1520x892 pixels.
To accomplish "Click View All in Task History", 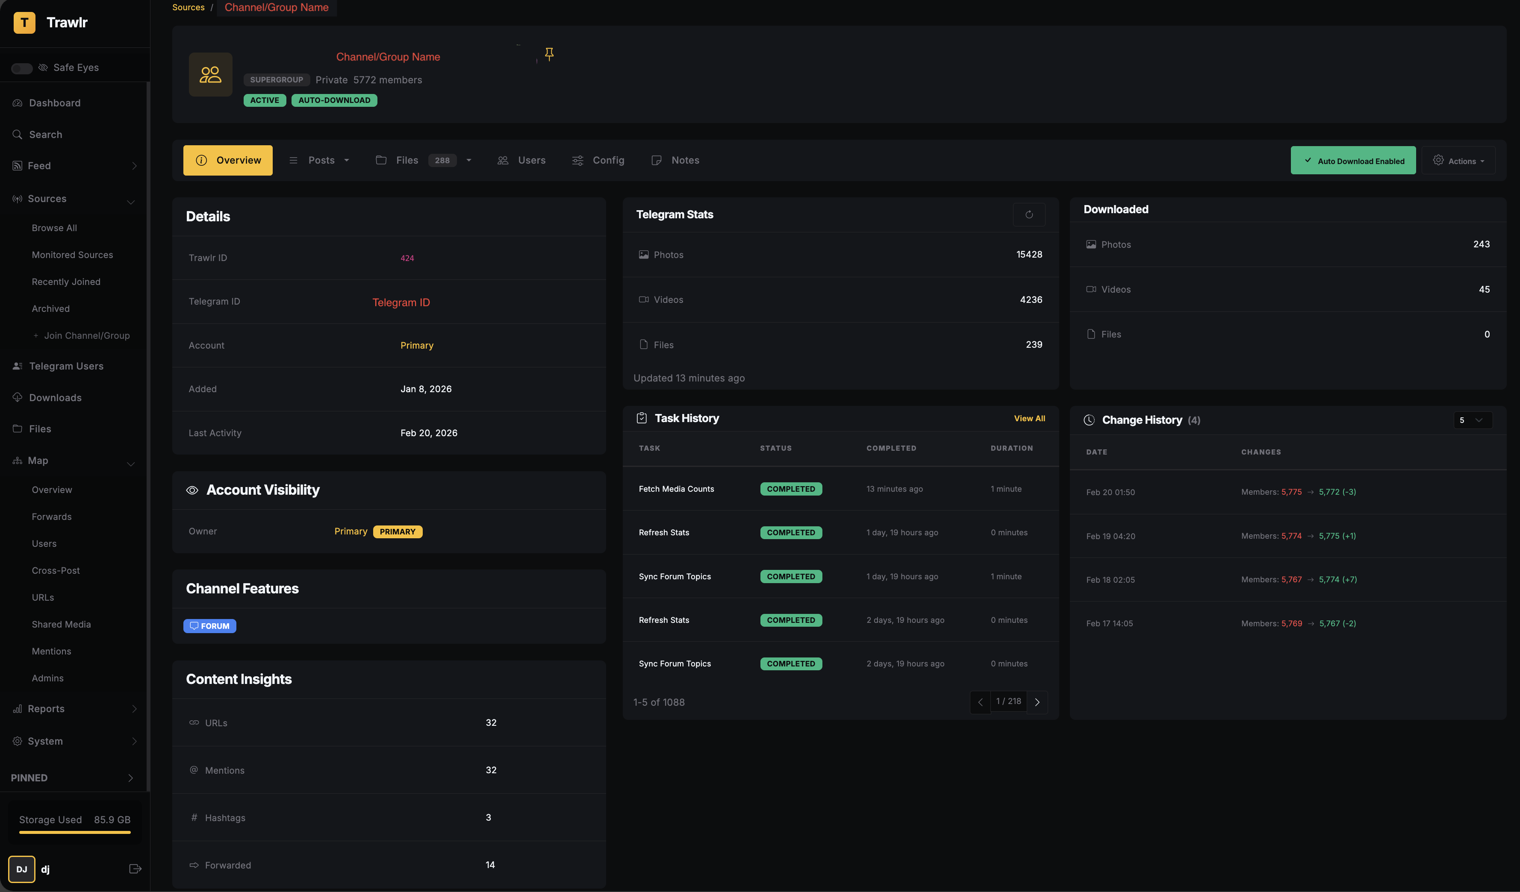I will (x=1029, y=418).
